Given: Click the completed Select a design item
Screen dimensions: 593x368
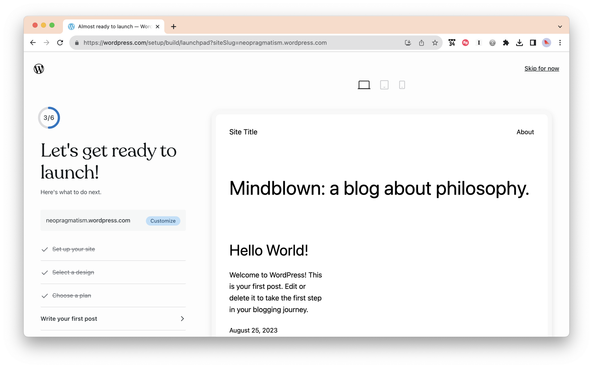Looking at the screenshot, I should point(73,272).
